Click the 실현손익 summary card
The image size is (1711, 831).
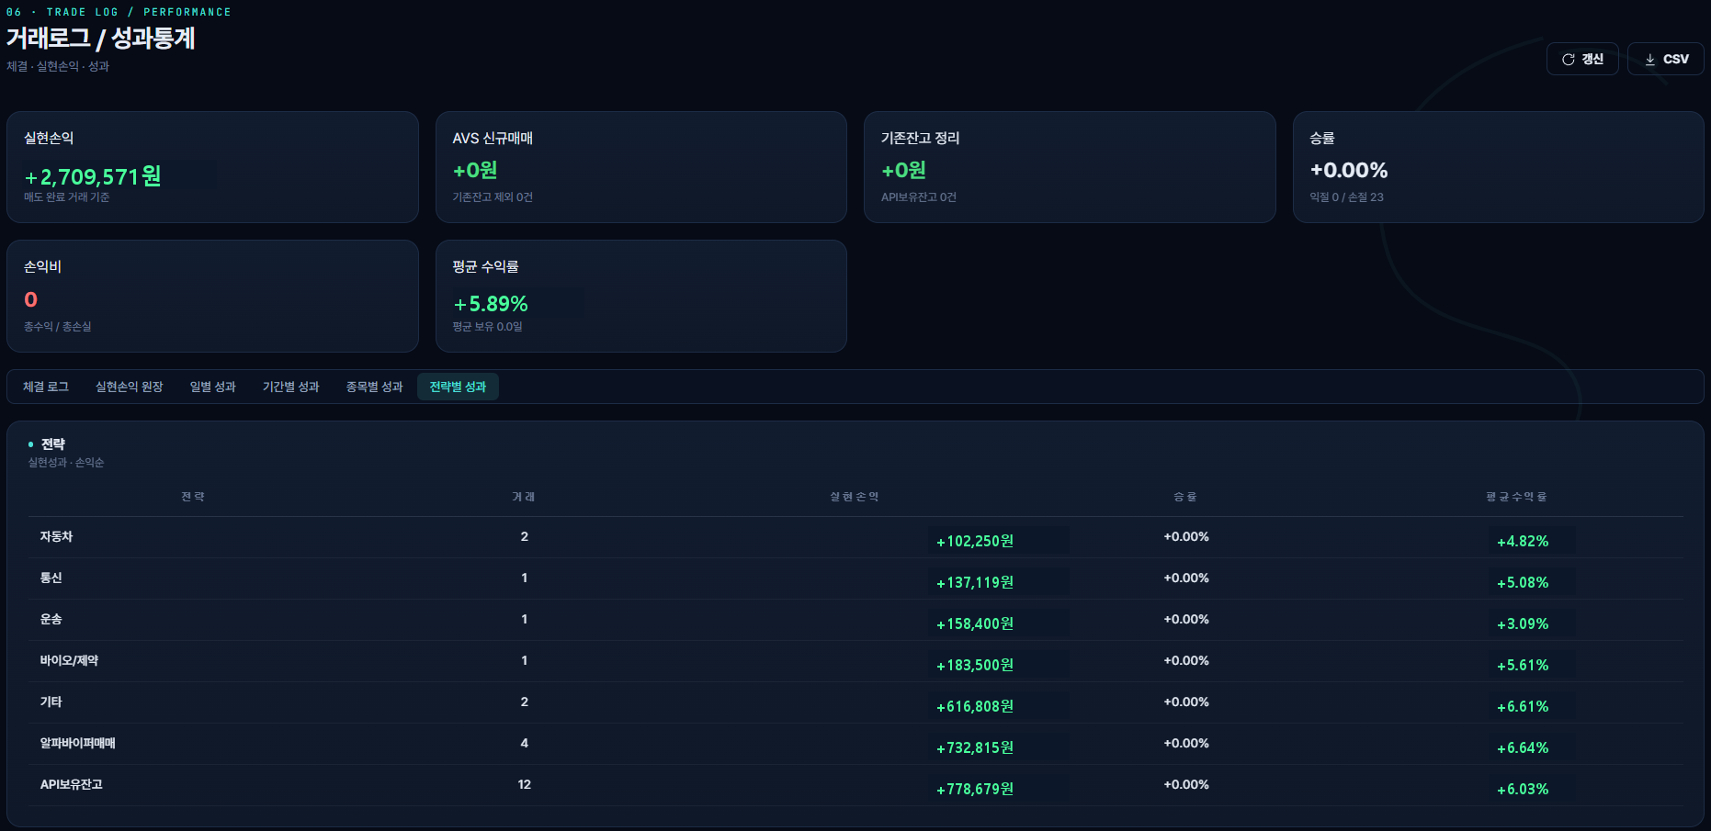pyautogui.click(x=212, y=167)
